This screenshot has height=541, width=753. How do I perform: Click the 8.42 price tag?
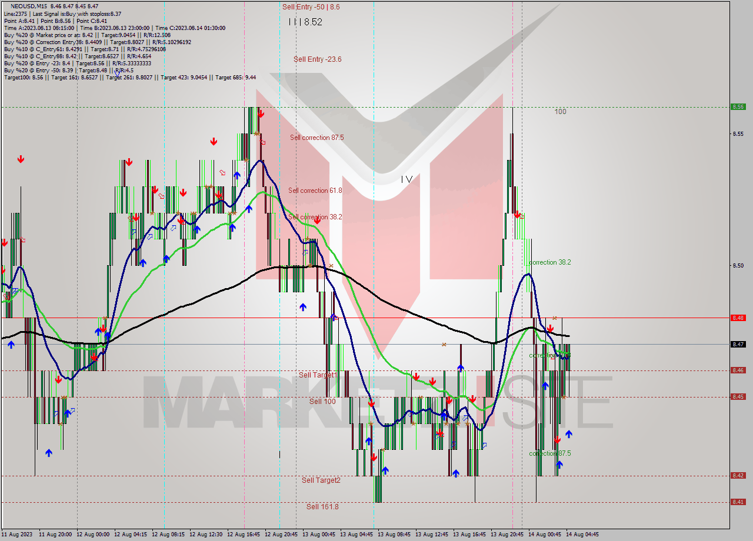point(738,476)
